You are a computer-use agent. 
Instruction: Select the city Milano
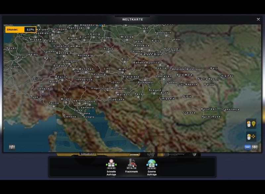tap(66, 99)
